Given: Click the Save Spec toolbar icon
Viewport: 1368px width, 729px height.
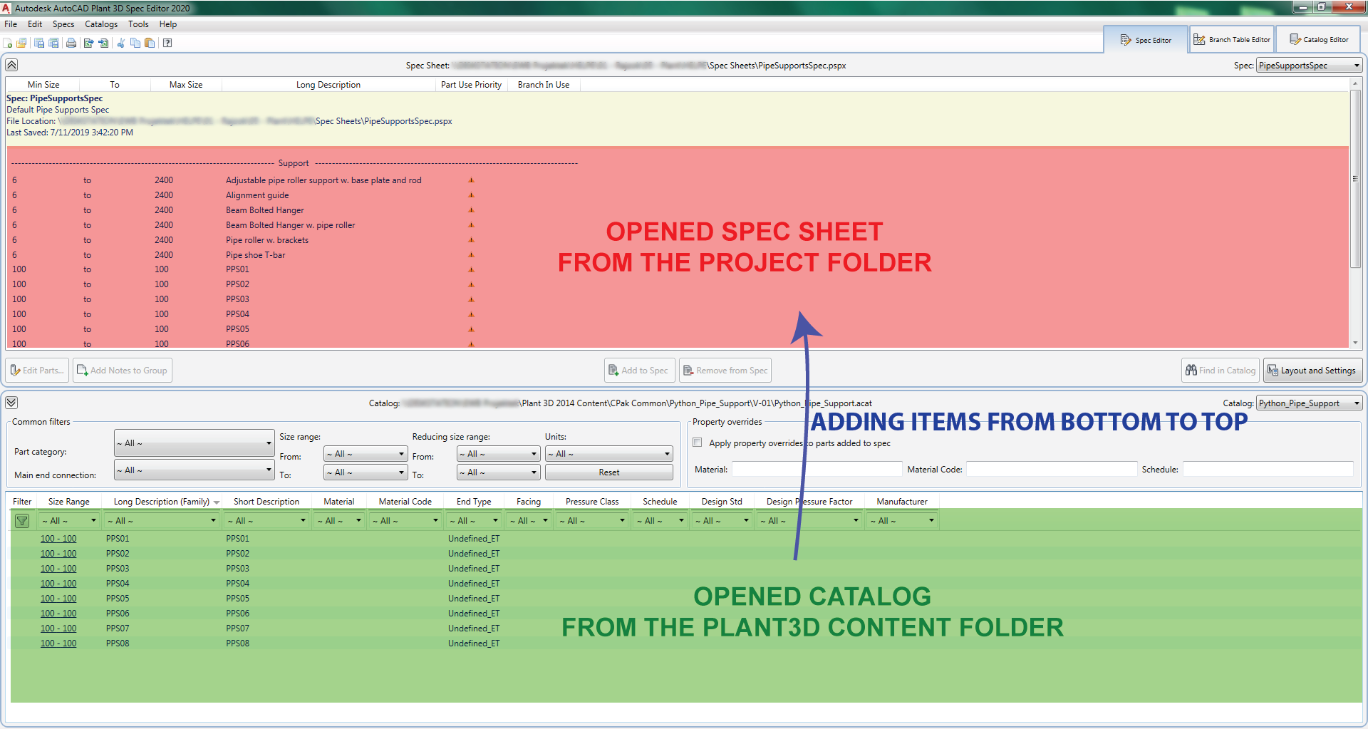Looking at the screenshot, I should tap(39, 43).
